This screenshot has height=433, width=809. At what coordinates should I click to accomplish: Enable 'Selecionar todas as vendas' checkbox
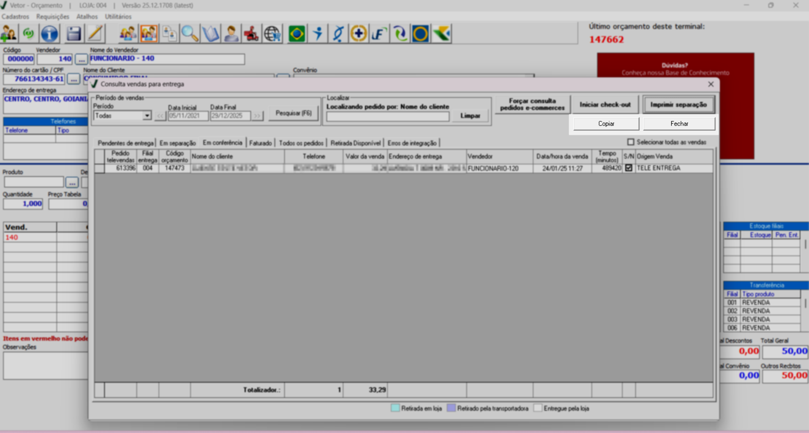(631, 142)
